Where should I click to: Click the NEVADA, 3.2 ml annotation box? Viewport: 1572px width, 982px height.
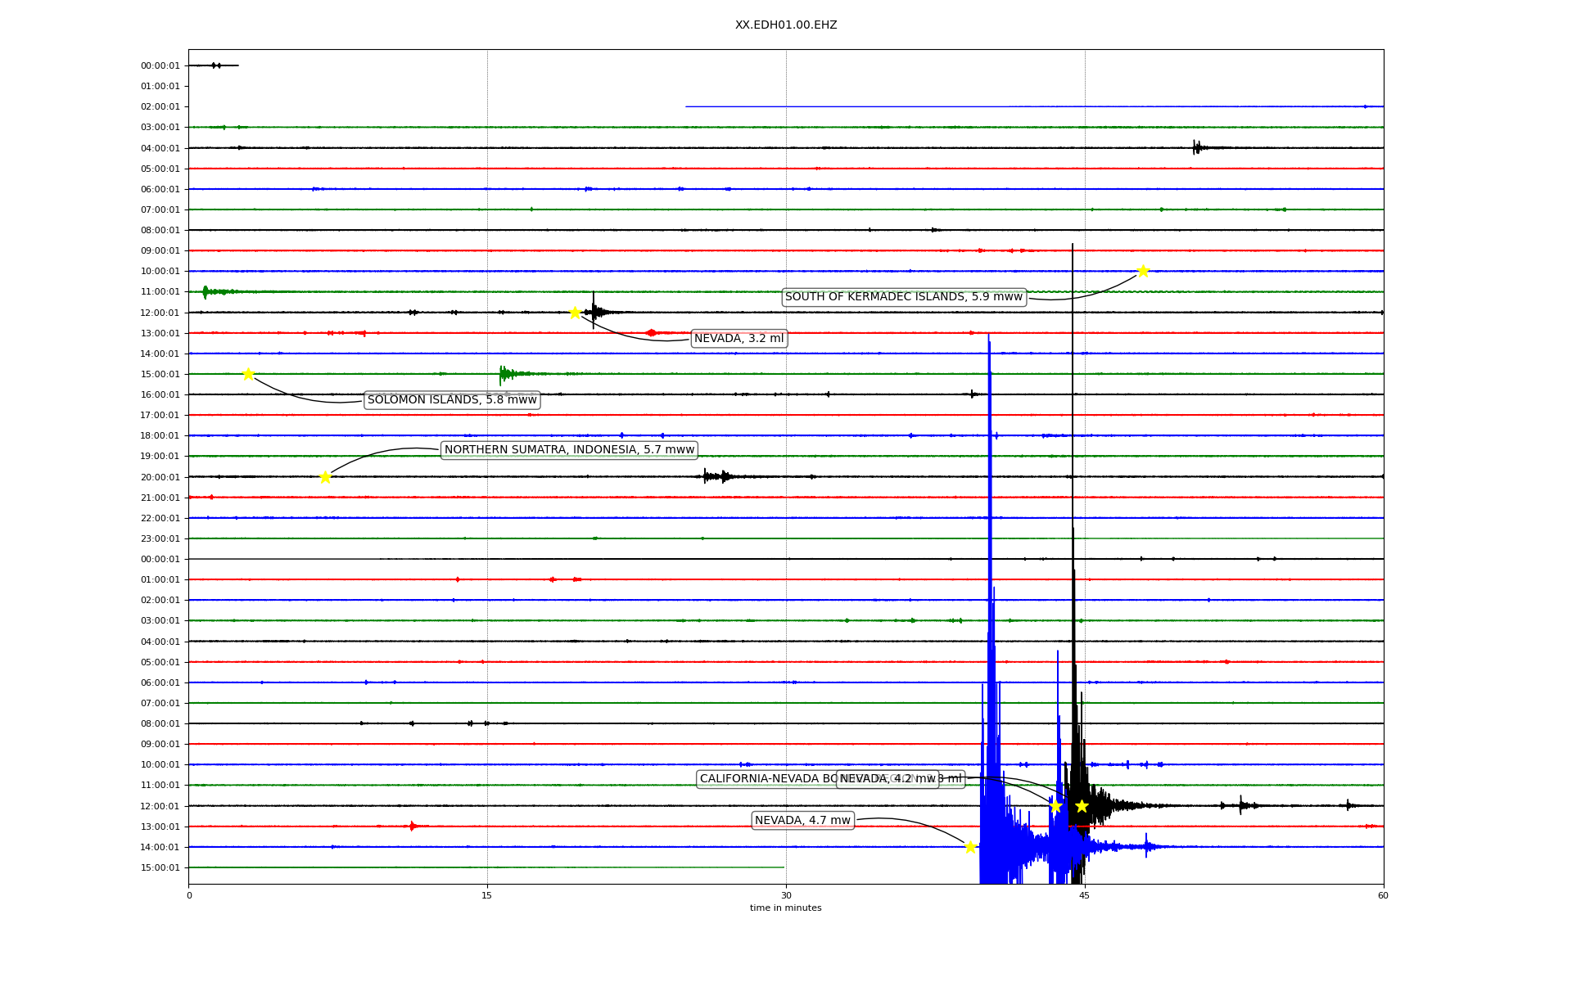739,339
